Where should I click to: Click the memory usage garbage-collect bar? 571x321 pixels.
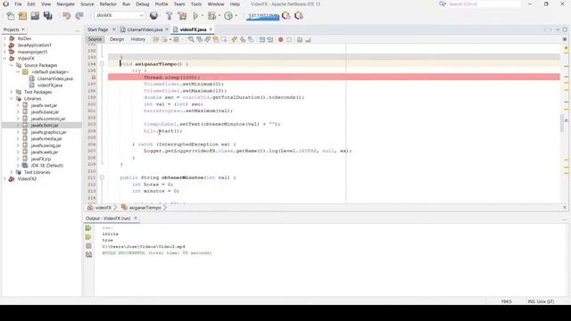coord(262,16)
